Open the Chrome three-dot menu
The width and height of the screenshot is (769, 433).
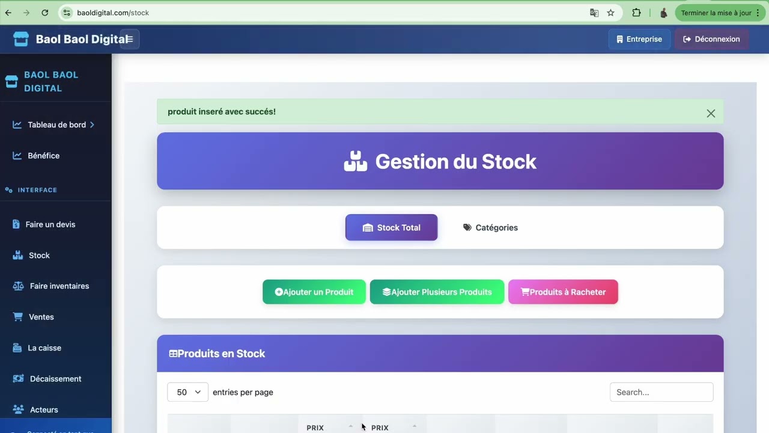click(757, 13)
